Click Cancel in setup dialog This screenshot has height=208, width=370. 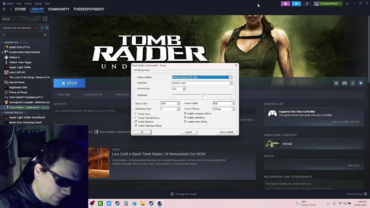click(x=188, y=132)
